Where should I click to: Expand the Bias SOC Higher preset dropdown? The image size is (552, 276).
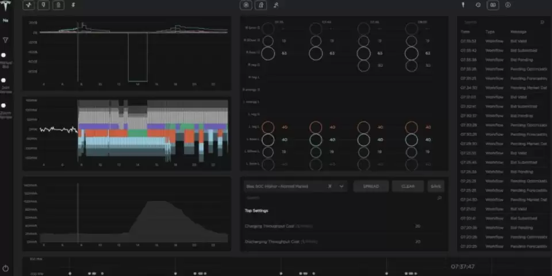coord(342,186)
